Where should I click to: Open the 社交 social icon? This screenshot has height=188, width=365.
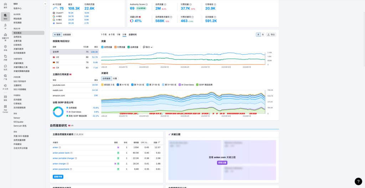(5, 68)
